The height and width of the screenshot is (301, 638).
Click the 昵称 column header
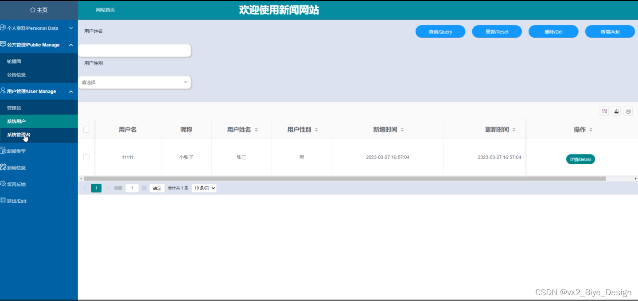[x=187, y=130]
